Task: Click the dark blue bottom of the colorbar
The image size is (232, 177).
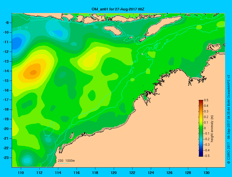Action: [201, 155]
